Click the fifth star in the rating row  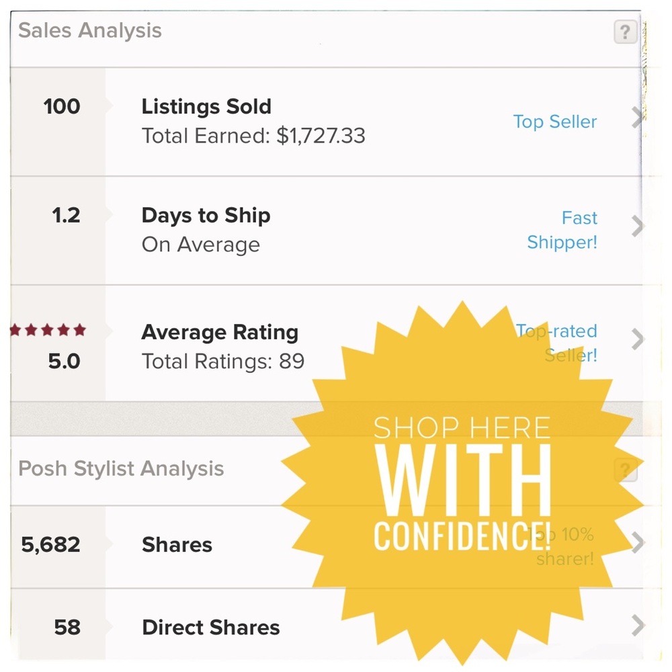(x=79, y=329)
